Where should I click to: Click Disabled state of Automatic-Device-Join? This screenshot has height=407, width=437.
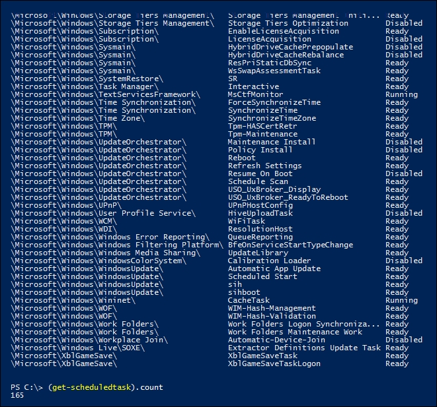click(404, 340)
